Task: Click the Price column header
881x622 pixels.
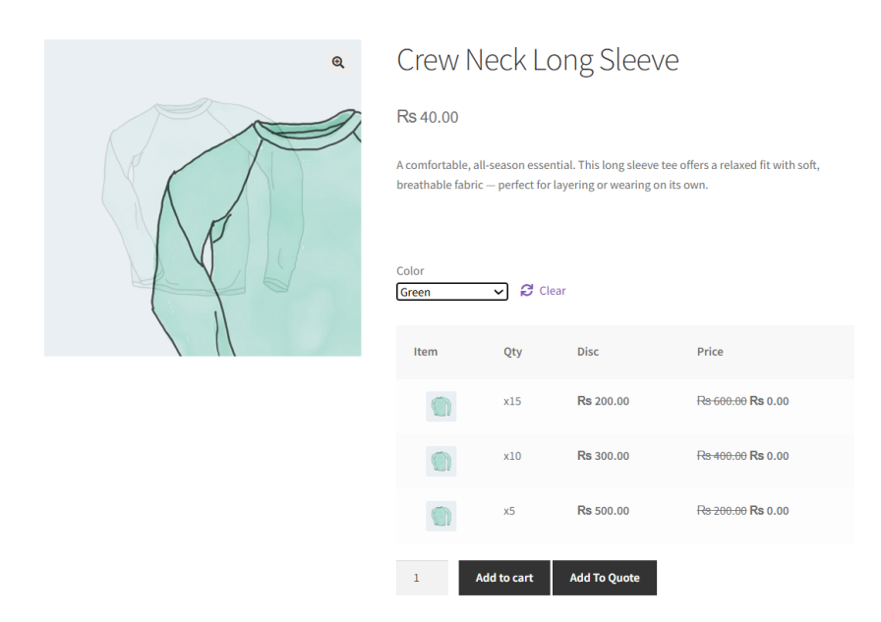Action: click(710, 352)
